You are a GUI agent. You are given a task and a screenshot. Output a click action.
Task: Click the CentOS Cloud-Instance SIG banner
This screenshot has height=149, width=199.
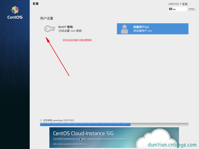pyautogui.click(x=114, y=138)
